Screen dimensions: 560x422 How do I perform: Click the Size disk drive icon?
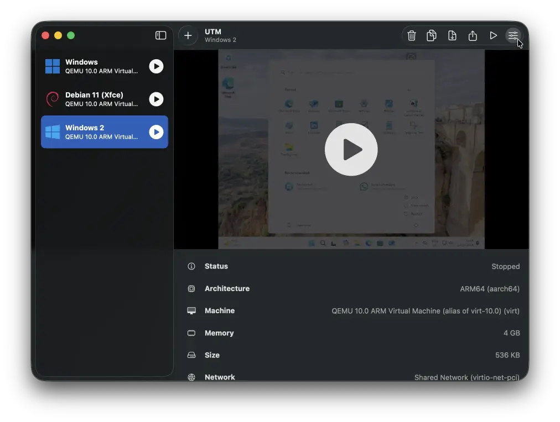click(191, 355)
